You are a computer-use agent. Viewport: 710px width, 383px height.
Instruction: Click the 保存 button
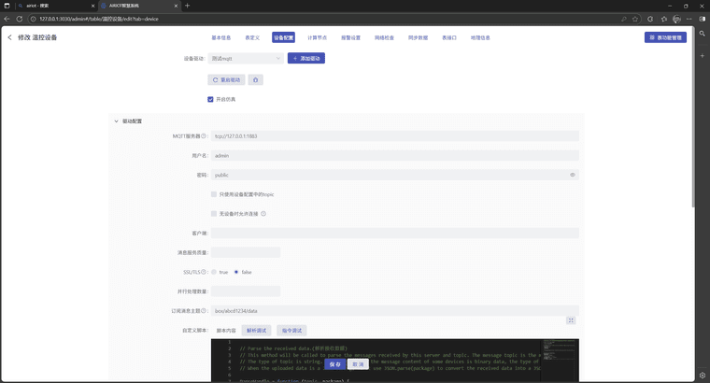coord(335,364)
